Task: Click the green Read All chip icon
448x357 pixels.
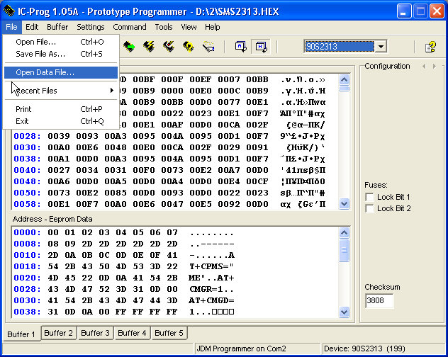Action: pyautogui.click(x=129, y=47)
